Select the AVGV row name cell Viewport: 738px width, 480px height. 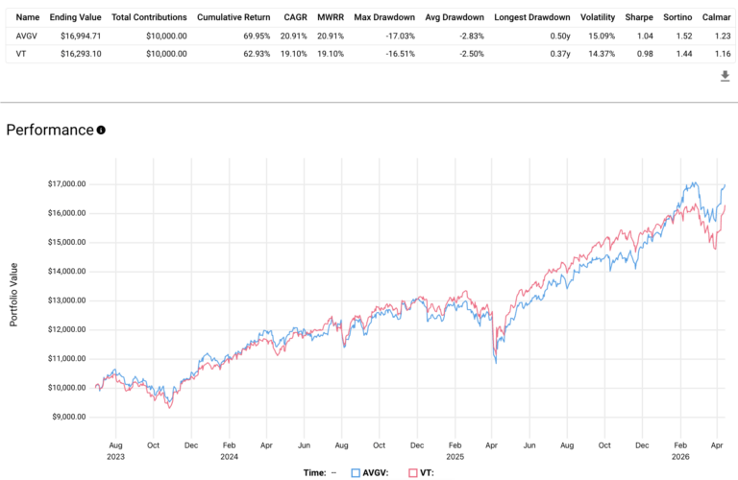point(25,36)
